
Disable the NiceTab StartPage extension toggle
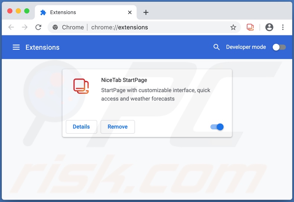[217, 127]
